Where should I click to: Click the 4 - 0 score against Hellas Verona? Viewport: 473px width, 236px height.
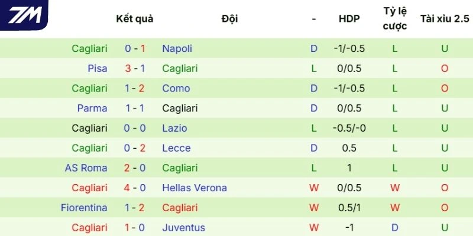click(135, 188)
